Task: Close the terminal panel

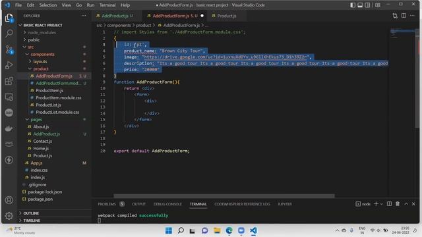Action: [x=413, y=204]
